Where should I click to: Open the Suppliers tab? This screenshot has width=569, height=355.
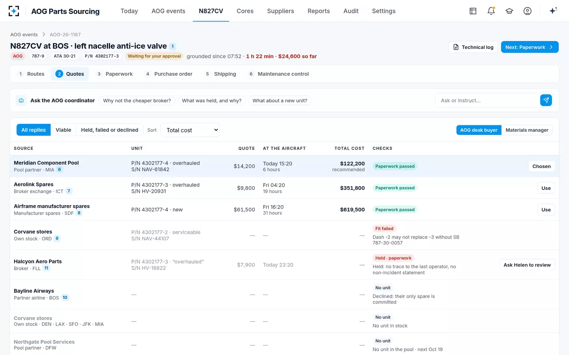(x=281, y=11)
